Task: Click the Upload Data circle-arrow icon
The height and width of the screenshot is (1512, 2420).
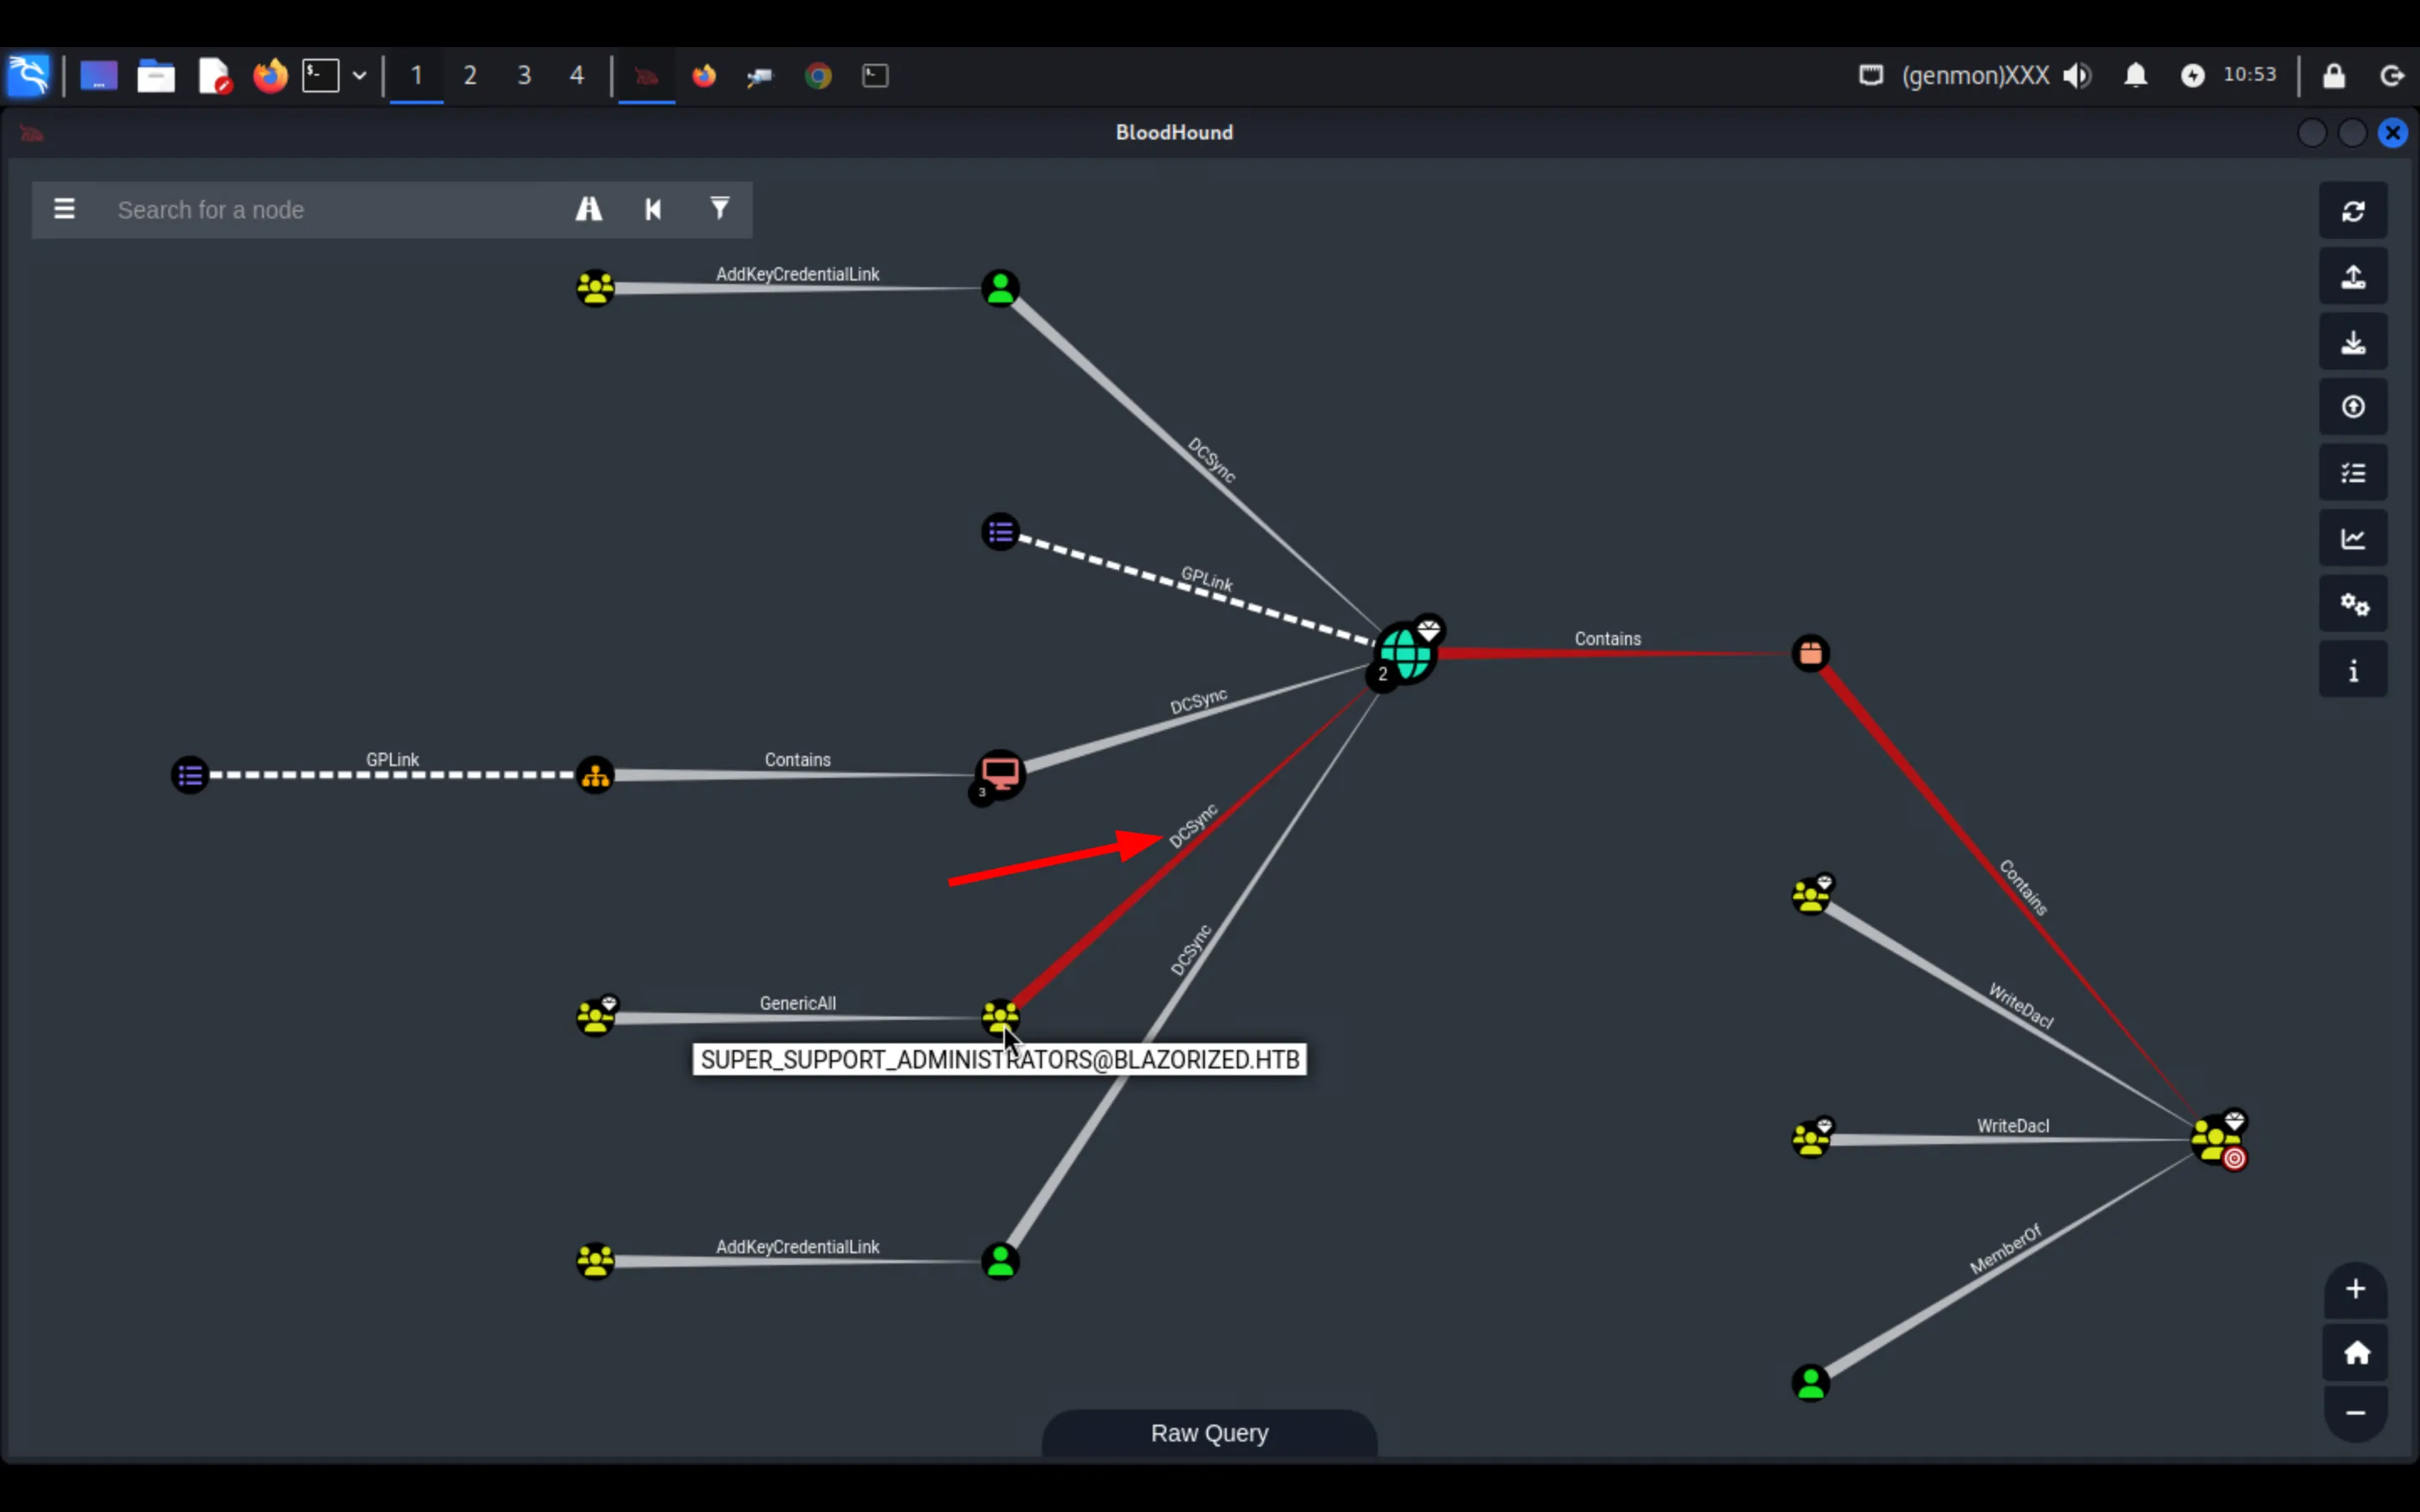Action: point(2353,407)
